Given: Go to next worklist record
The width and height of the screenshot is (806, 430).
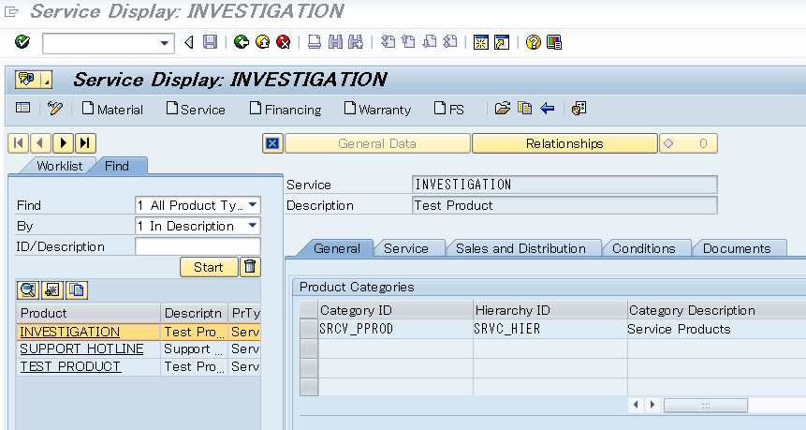Looking at the screenshot, I should point(64,143).
